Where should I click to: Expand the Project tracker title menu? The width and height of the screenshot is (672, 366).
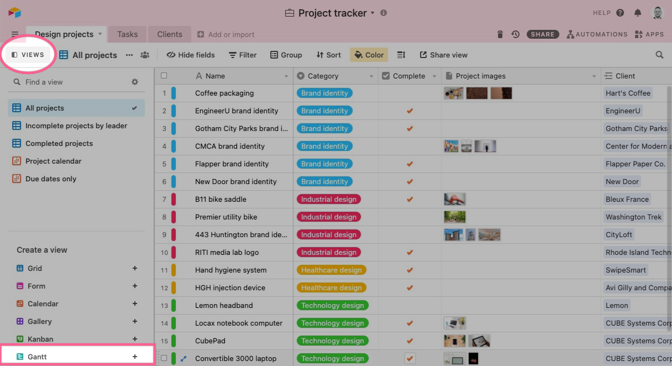click(x=372, y=13)
